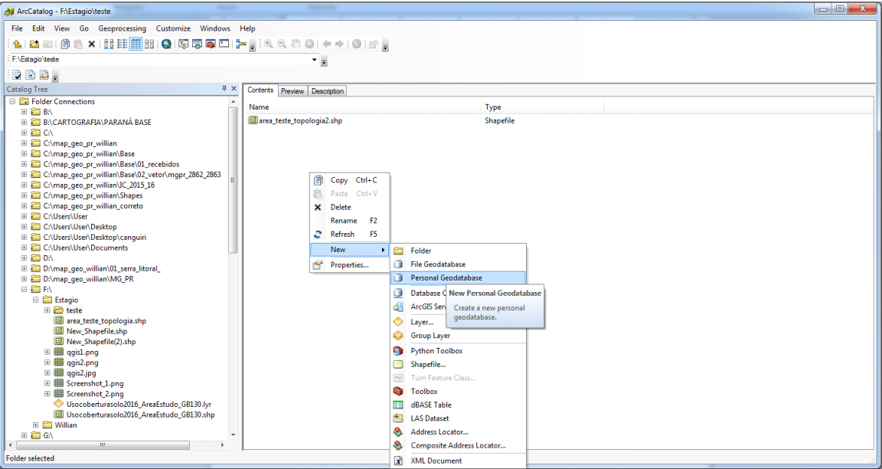Collapse the Folder Connections tree node
The width and height of the screenshot is (882, 469).
[x=12, y=101]
